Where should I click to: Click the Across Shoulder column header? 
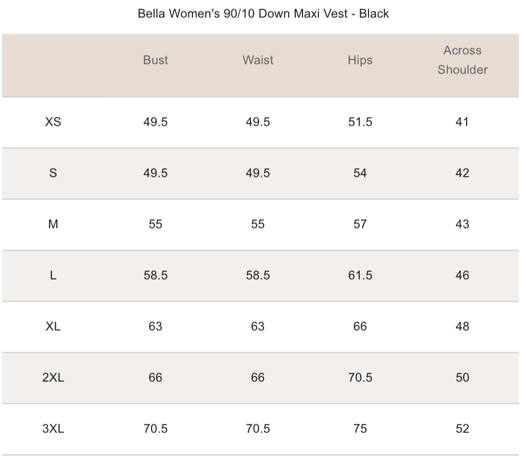pyautogui.click(x=462, y=60)
